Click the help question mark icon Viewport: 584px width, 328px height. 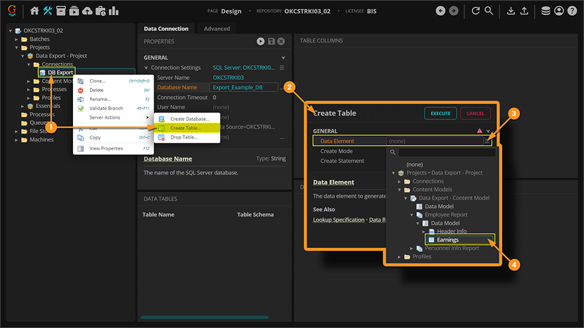tap(572, 10)
